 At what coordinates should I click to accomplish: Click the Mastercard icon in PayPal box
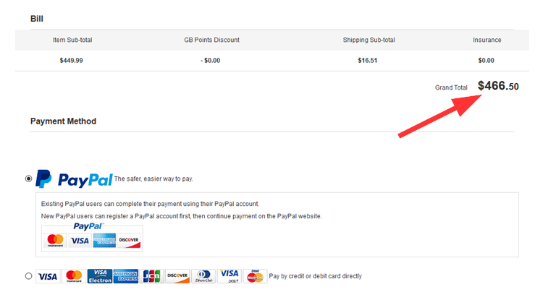(x=56, y=240)
